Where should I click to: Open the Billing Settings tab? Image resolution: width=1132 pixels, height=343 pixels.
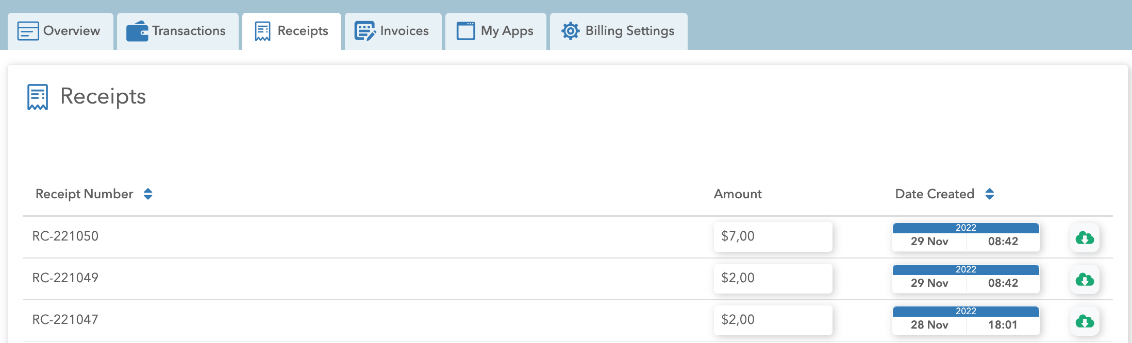pyautogui.click(x=629, y=31)
